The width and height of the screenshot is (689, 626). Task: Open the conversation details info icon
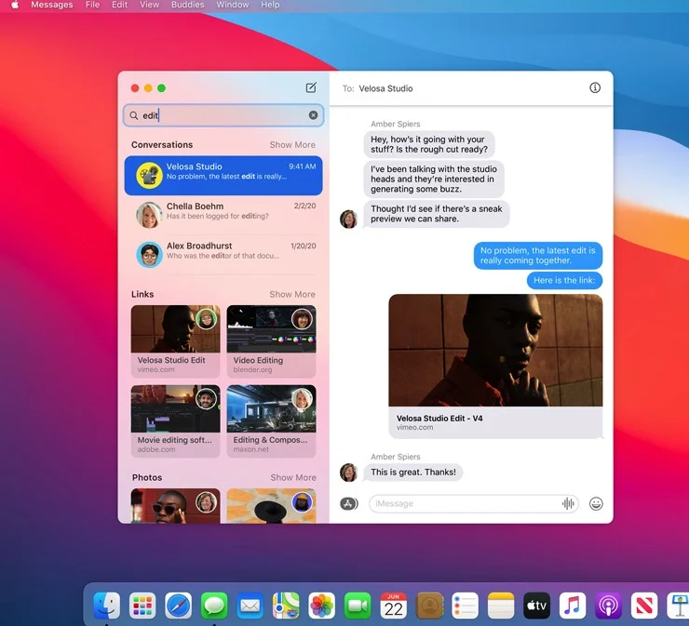pyautogui.click(x=595, y=87)
